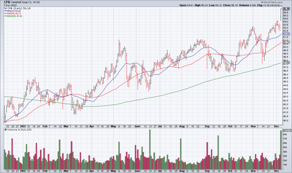Click the blue 52.02 MA tag on the right axis

click(x=286, y=34)
